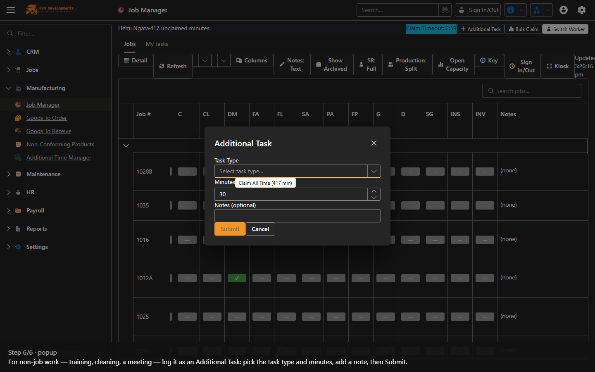595x372 pixels.
Task: Open the hamburger navigation menu
Action: pos(11,10)
